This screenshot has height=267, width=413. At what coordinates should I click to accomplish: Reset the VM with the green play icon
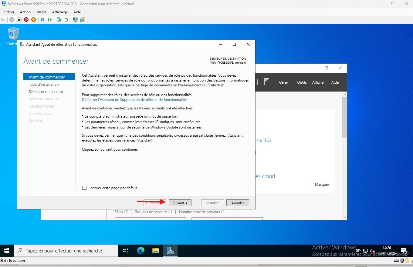point(50,20)
